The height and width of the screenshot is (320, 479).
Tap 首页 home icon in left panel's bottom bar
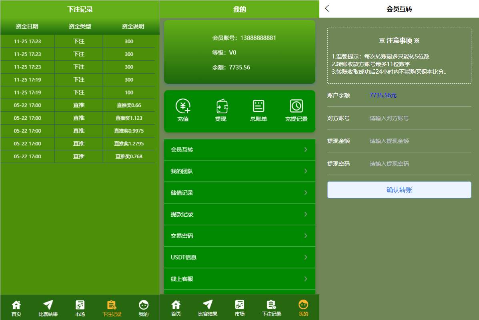[x=16, y=305]
